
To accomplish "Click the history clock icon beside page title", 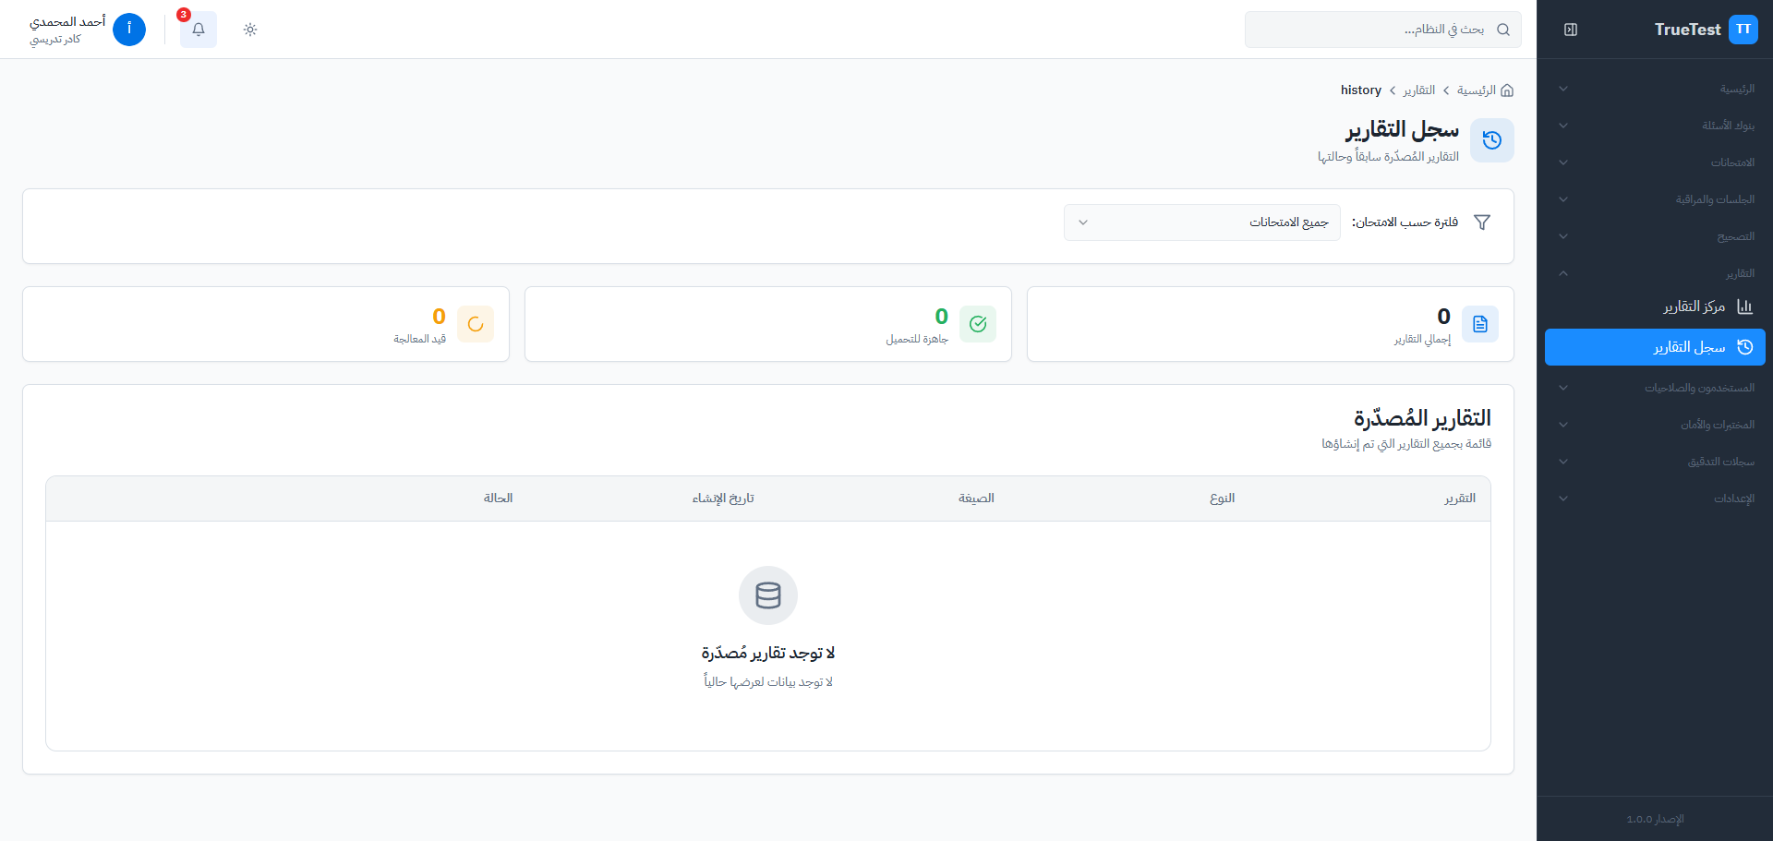I will pyautogui.click(x=1491, y=140).
